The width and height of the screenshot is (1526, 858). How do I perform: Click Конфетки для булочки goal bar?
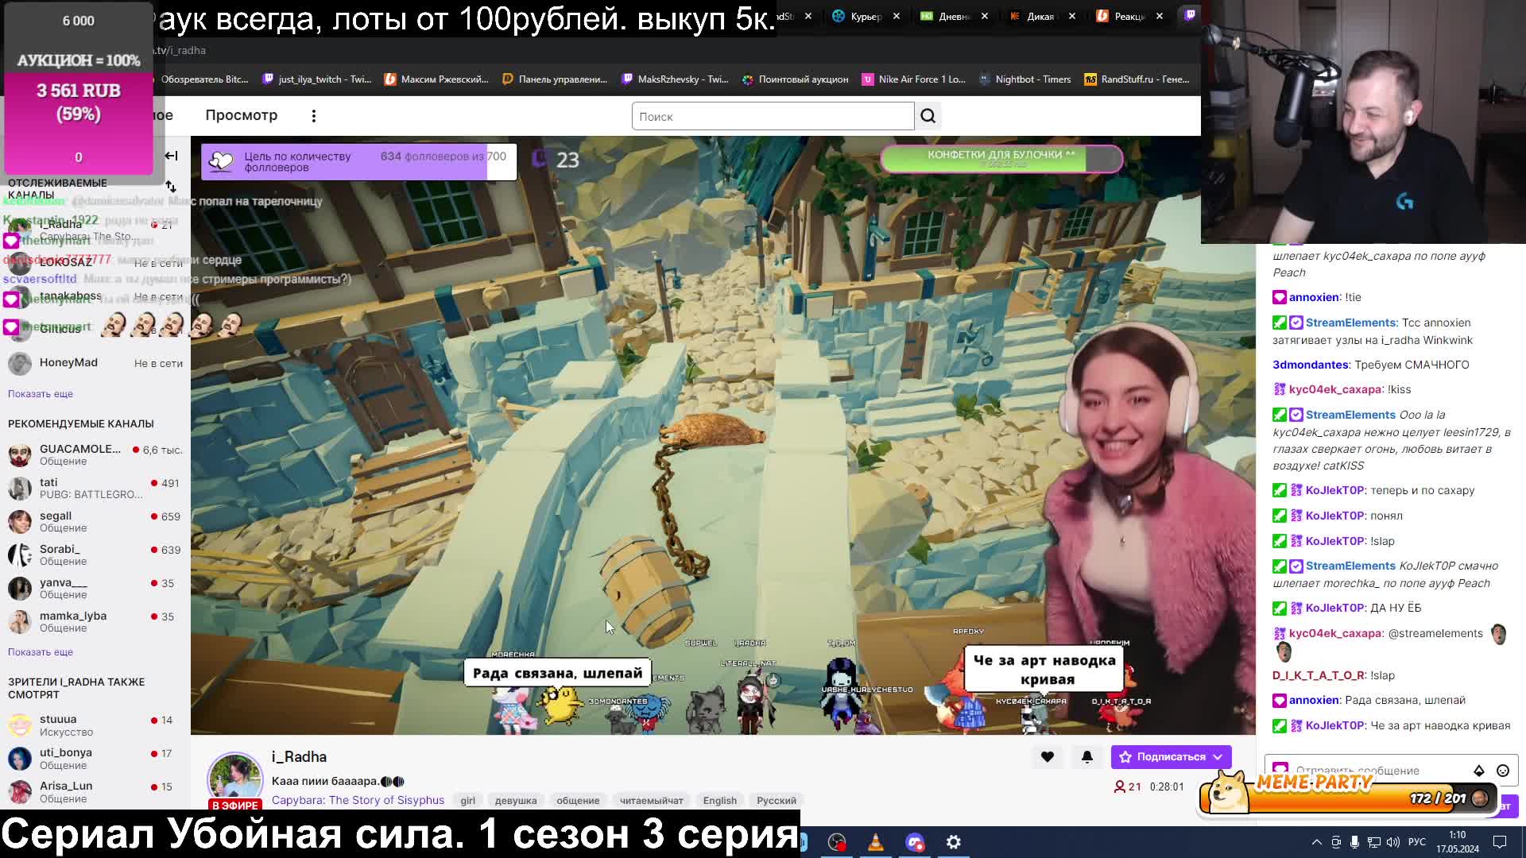pyautogui.click(x=1001, y=159)
